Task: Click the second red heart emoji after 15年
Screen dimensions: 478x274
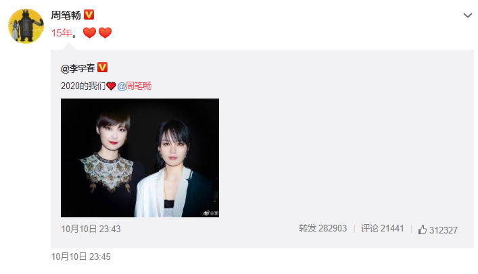Action: 105,32
